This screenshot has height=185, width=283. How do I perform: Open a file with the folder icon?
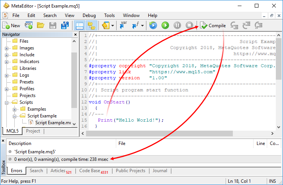click(x=41, y=25)
